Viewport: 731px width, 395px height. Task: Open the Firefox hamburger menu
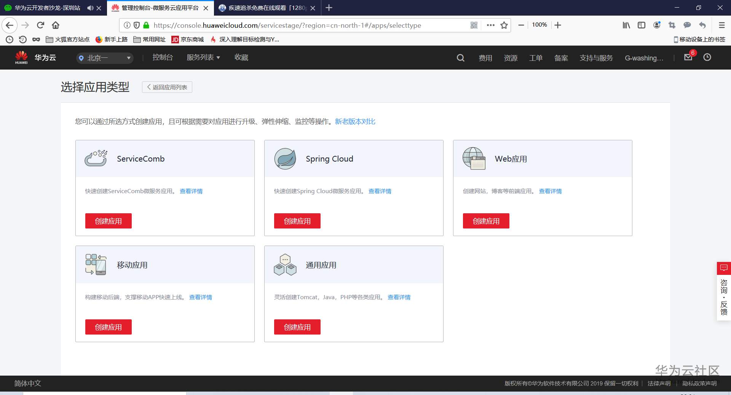(721, 25)
